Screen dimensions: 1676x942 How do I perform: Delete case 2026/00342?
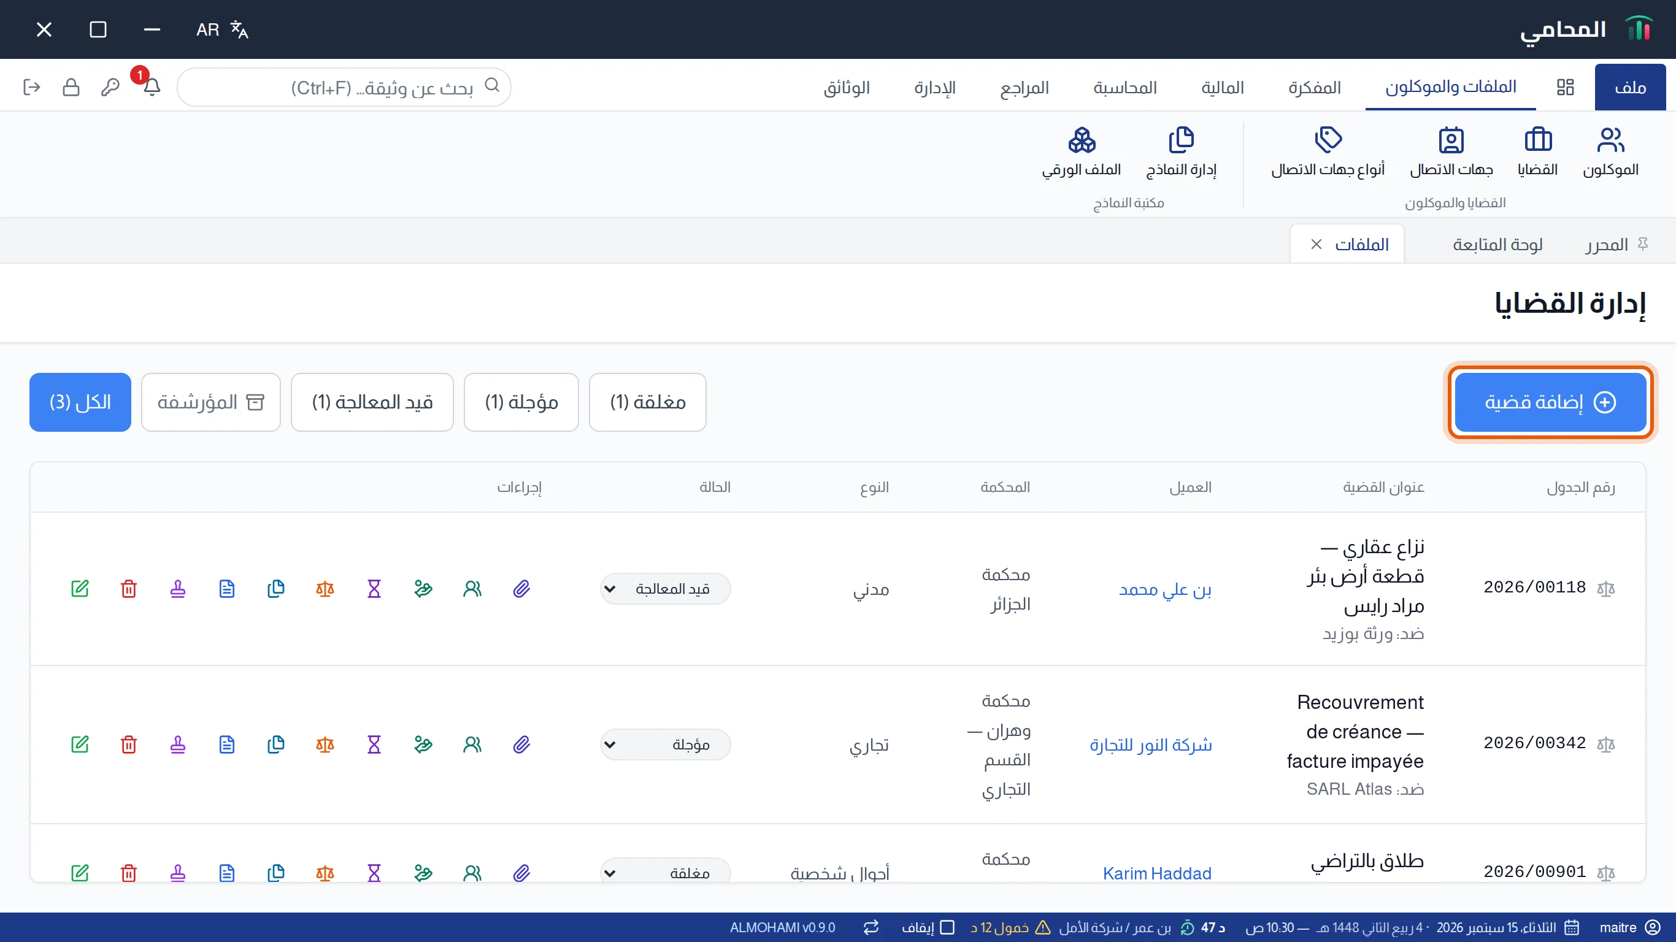coord(129,745)
